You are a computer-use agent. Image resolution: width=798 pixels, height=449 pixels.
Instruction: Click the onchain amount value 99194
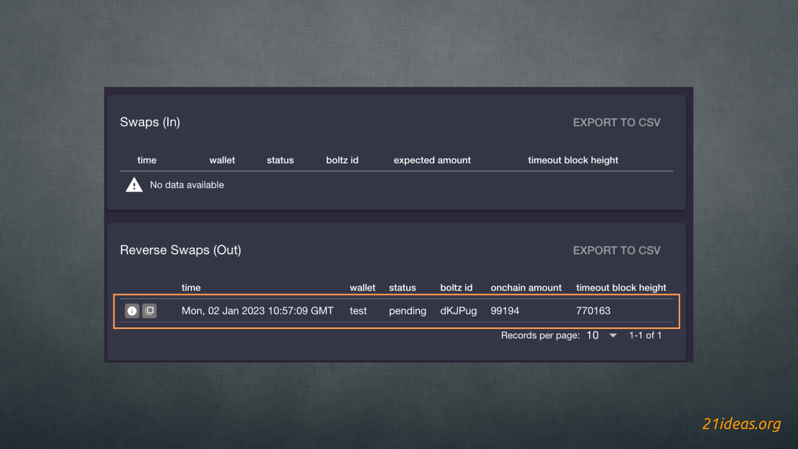click(x=505, y=311)
